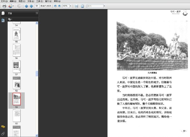This screenshot has width=190, height=137.
Task: Go to previous page with up arrow
Action: (x=26, y=6)
